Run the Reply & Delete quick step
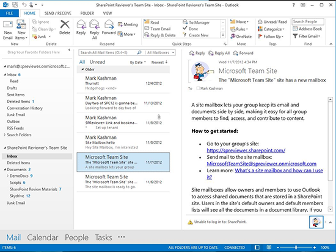The height and width of the screenshot is (252, 336). point(160,35)
